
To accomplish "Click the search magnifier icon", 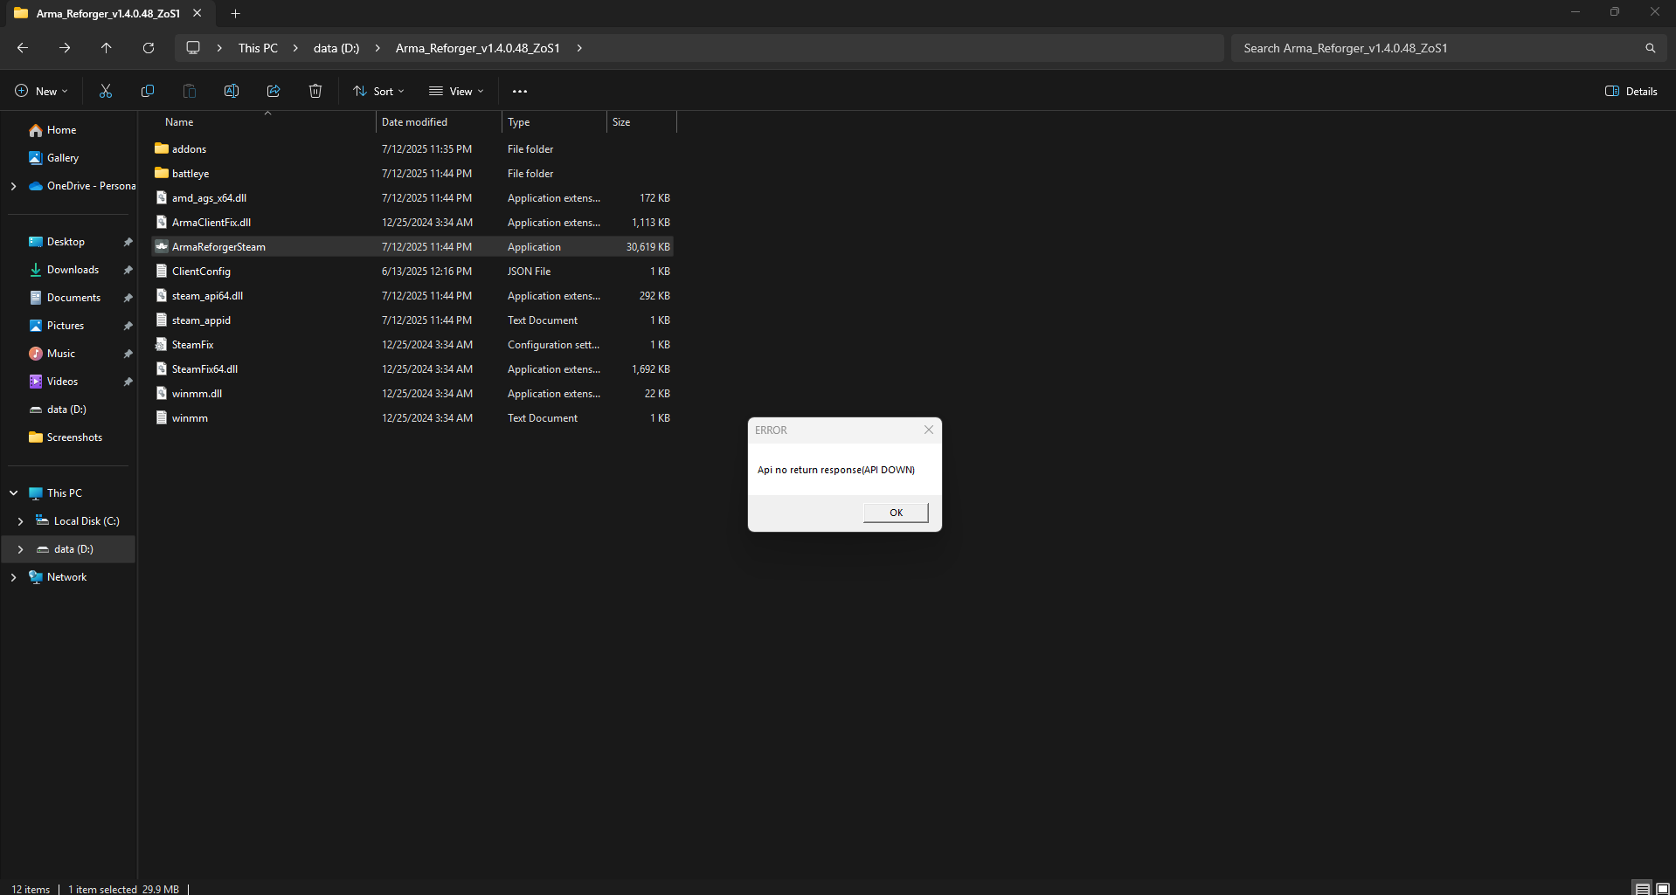I will point(1650,48).
